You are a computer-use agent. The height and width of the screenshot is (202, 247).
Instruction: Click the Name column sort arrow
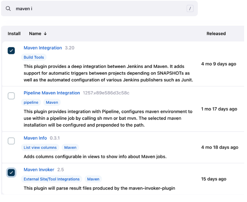[45, 34]
